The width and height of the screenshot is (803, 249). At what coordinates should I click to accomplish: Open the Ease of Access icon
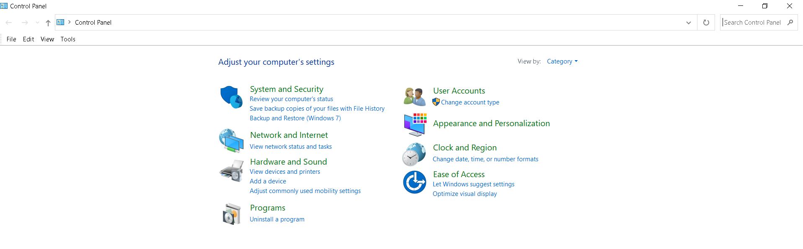pos(415,182)
